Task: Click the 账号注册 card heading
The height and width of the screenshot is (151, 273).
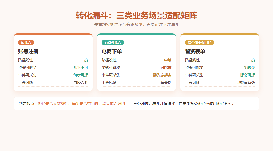Action: click(28, 52)
